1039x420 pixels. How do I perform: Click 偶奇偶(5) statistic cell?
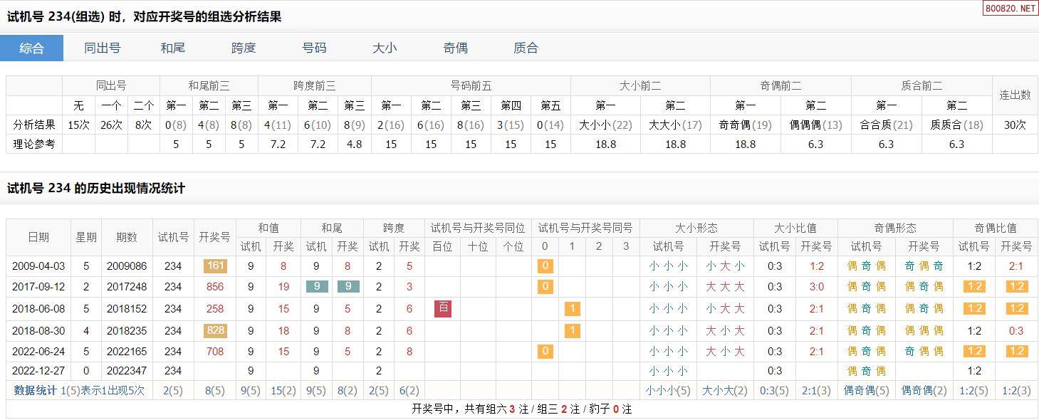tap(867, 390)
